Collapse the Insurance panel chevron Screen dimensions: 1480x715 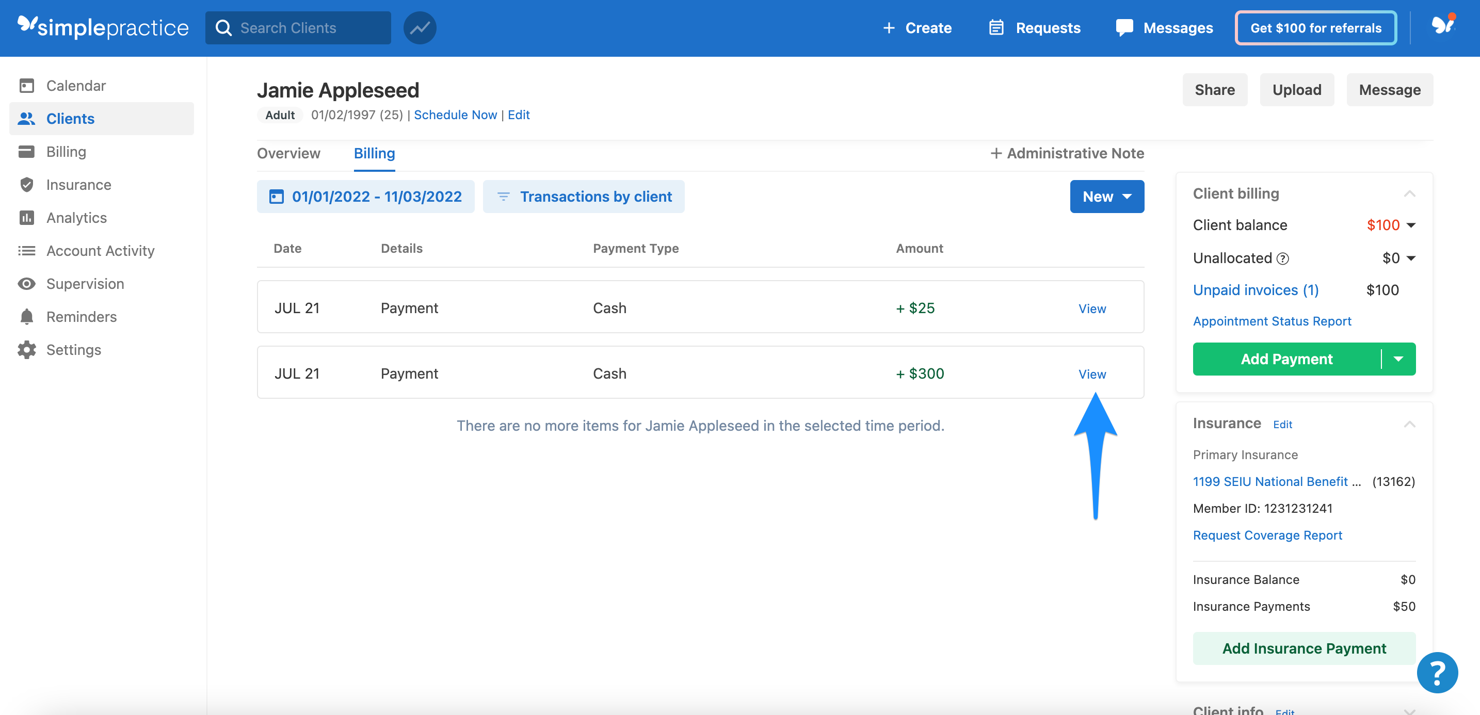point(1409,424)
